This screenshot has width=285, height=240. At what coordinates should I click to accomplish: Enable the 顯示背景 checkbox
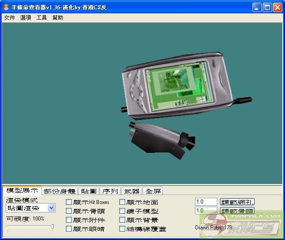(x=122, y=220)
